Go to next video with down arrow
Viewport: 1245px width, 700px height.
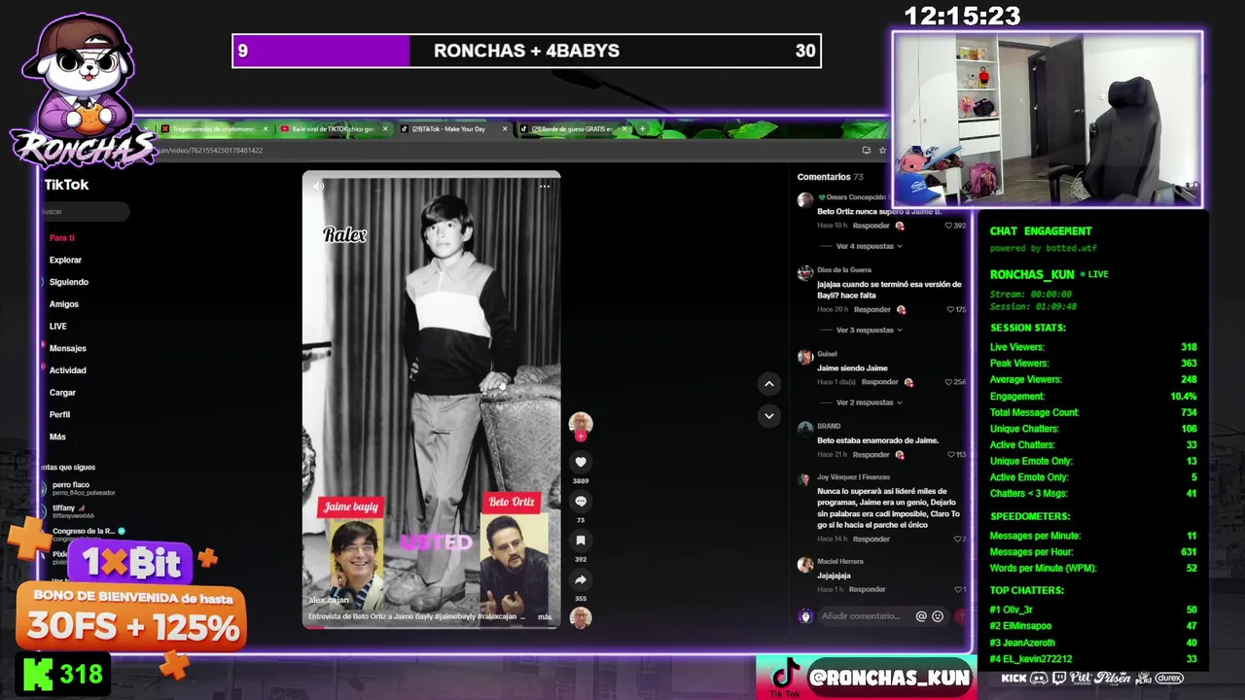click(768, 416)
